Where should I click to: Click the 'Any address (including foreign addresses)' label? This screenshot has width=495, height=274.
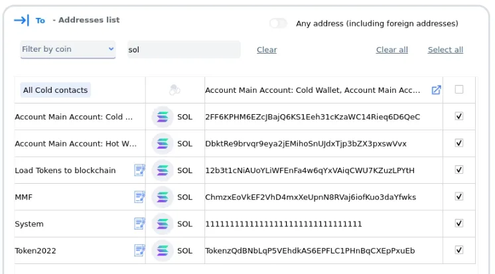(377, 24)
